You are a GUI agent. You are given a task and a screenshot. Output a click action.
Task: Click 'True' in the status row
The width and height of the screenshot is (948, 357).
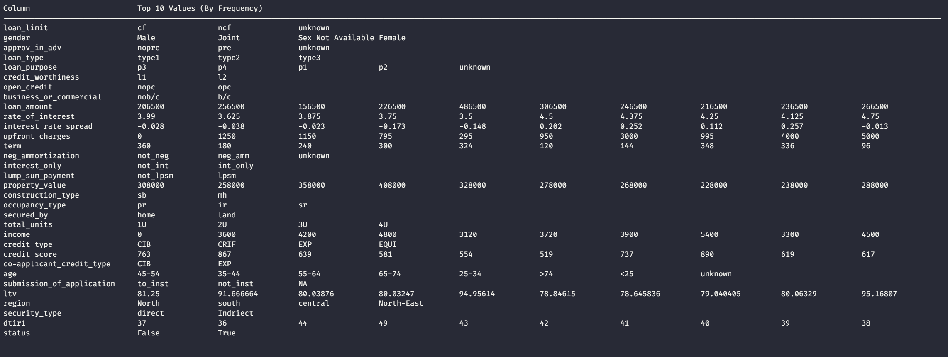click(227, 333)
